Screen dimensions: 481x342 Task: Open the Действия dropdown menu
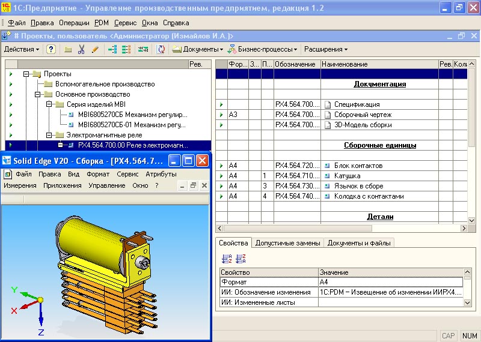point(22,49)
